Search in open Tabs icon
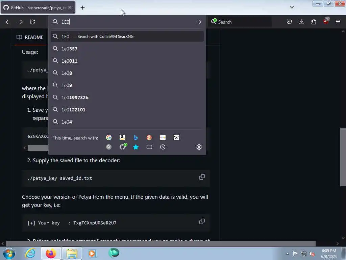The width and height of the screenshot is (346, 260). coord(149,147)
